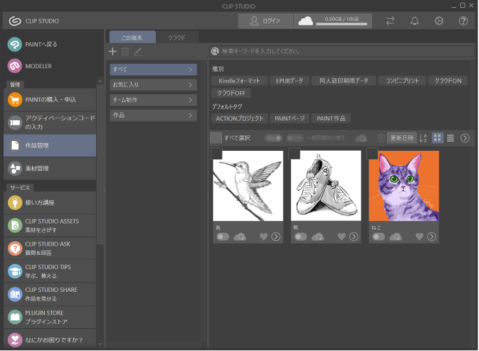Click the A-Z sort order icon
479x351 pixels.
(423, 138)
